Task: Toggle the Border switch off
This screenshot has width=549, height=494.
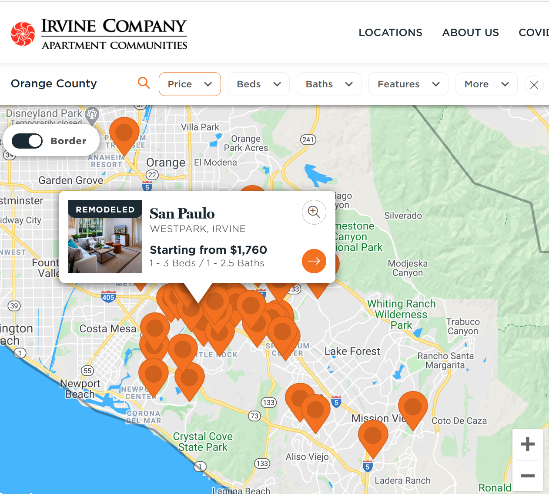Action: pyautogui.click(x=27, y=141)
